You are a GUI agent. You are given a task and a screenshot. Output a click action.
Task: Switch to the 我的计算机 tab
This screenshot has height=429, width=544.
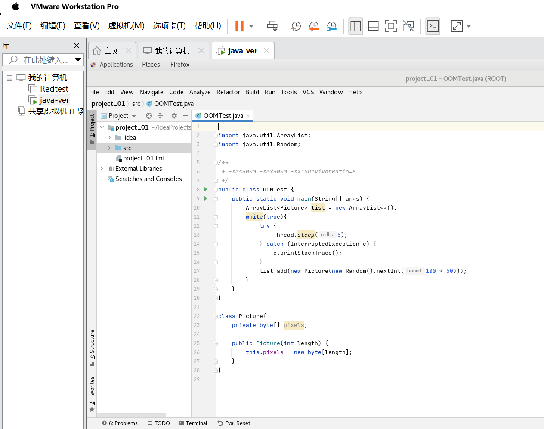[173, 51]
